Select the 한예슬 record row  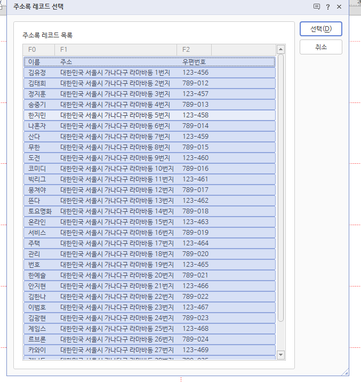pos(149,275)
